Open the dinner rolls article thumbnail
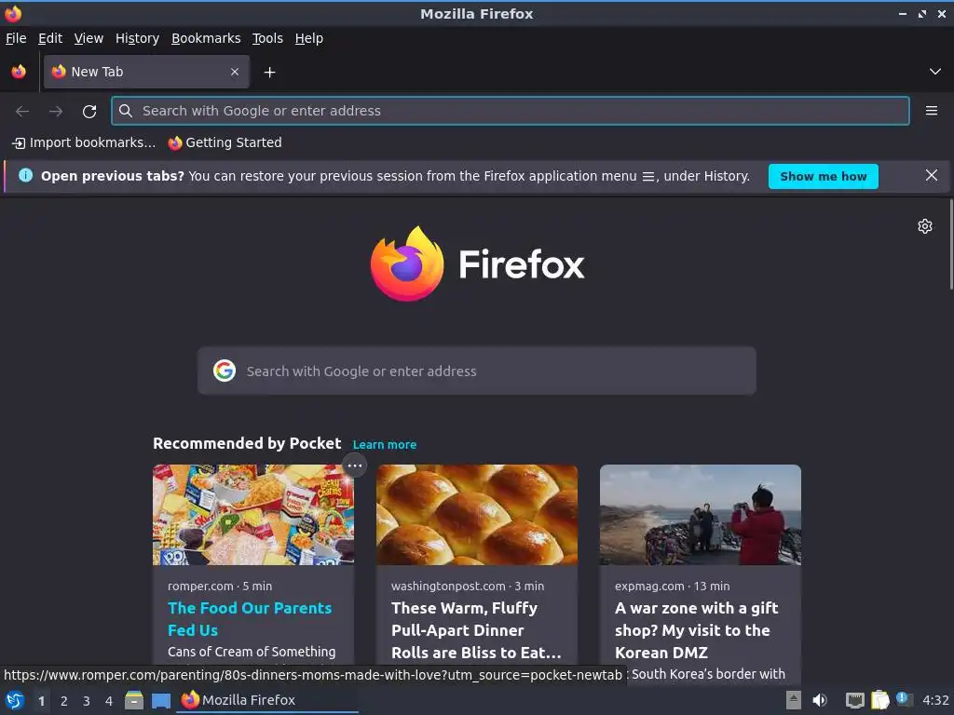 pyautogui.click(x=477, y=515)
